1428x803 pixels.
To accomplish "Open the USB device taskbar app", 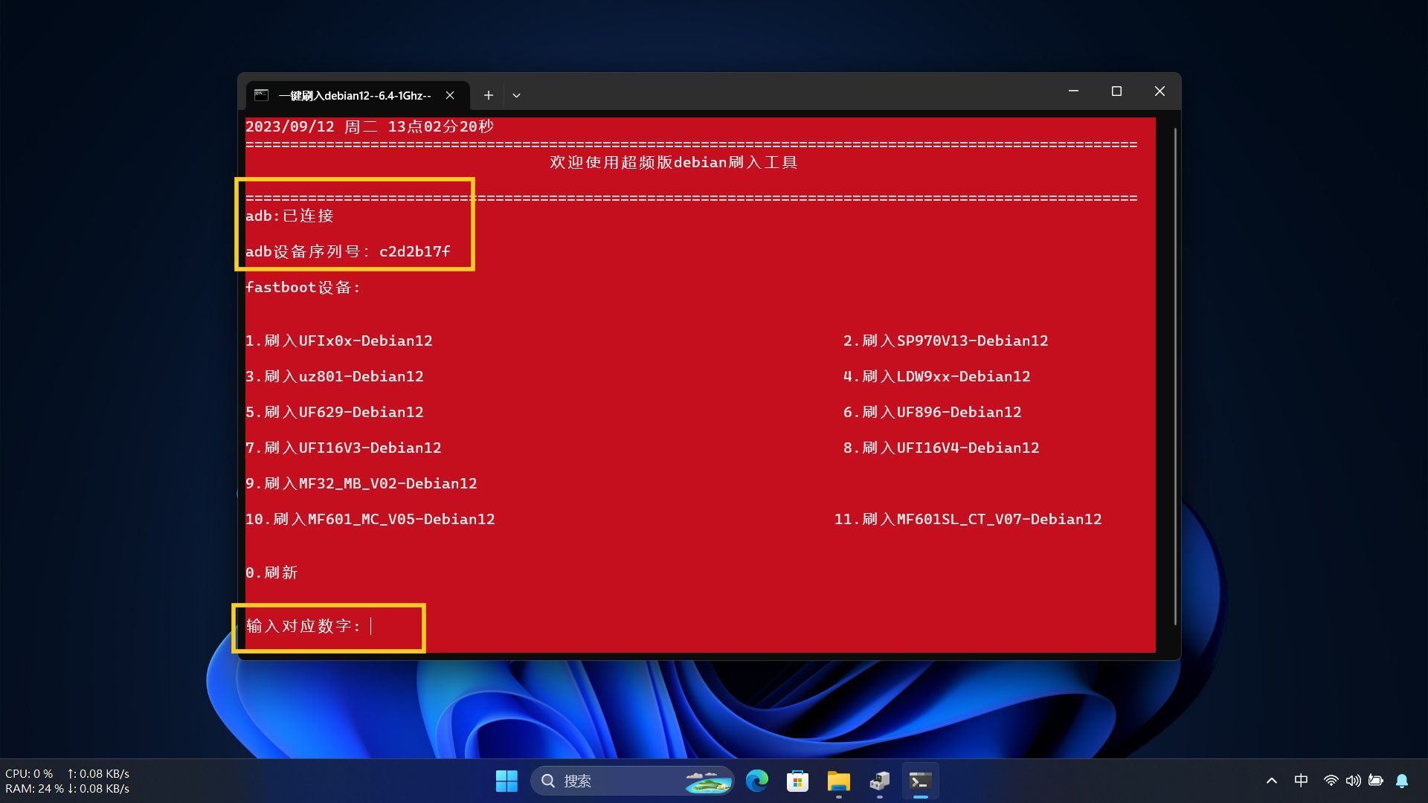I will [x=879, y=781].
